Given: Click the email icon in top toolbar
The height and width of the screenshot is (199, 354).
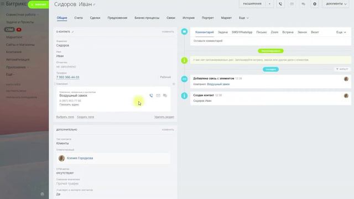Looking at the screenshot, I should pos(292,4).
